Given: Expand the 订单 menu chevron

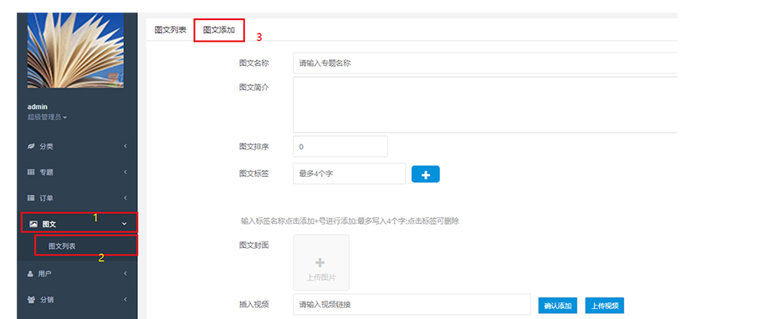Looking at the screenshot, I should pyautogui.click(x=125, y=198).
